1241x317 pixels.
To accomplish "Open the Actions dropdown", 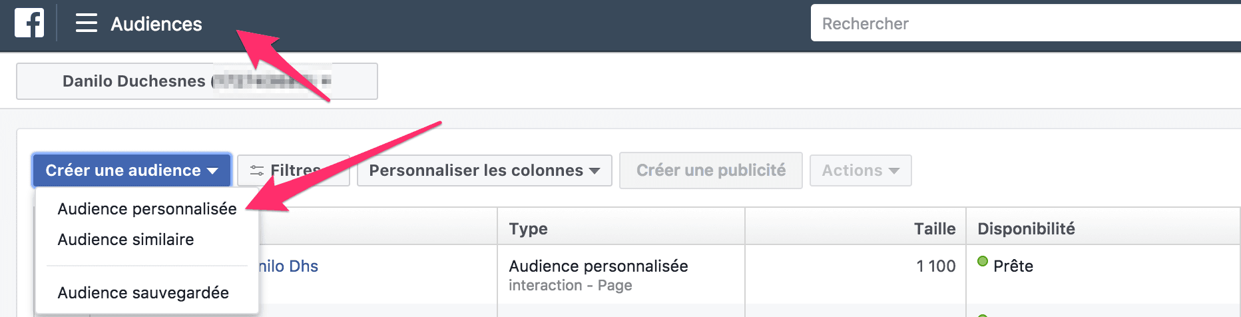I will 860,170.
